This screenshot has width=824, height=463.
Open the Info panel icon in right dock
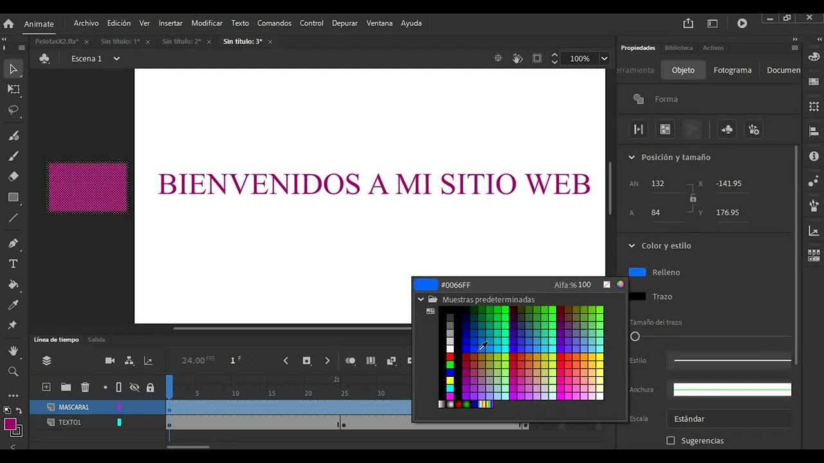pos(814,156)
